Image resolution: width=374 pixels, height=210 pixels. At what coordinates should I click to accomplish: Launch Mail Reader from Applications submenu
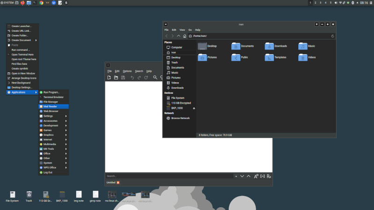point(54,106)
